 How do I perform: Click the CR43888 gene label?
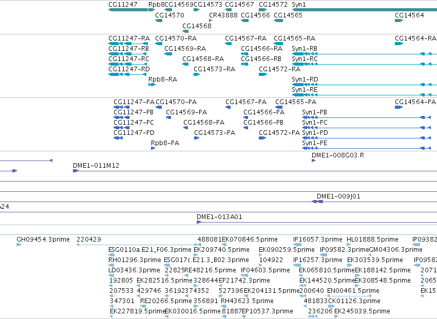click(223, 15)
